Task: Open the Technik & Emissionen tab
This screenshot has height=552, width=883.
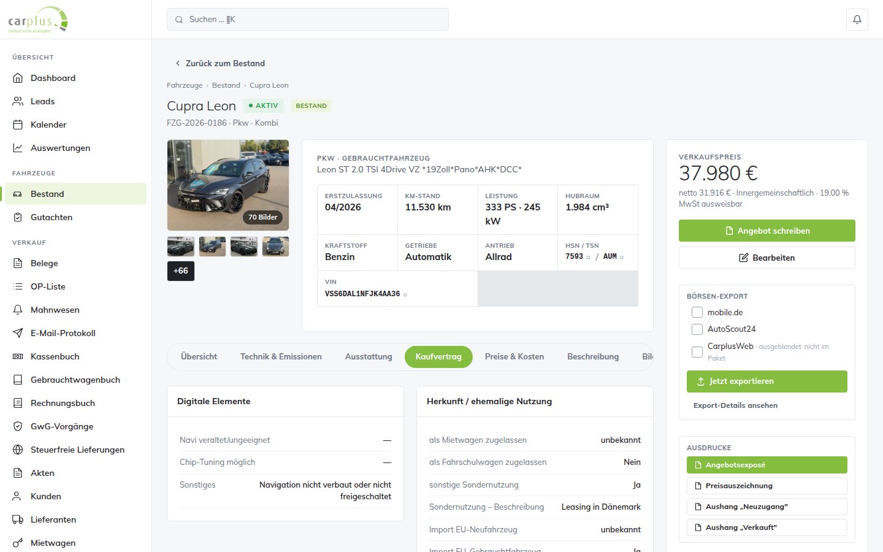Action: [x=281, y=356]
